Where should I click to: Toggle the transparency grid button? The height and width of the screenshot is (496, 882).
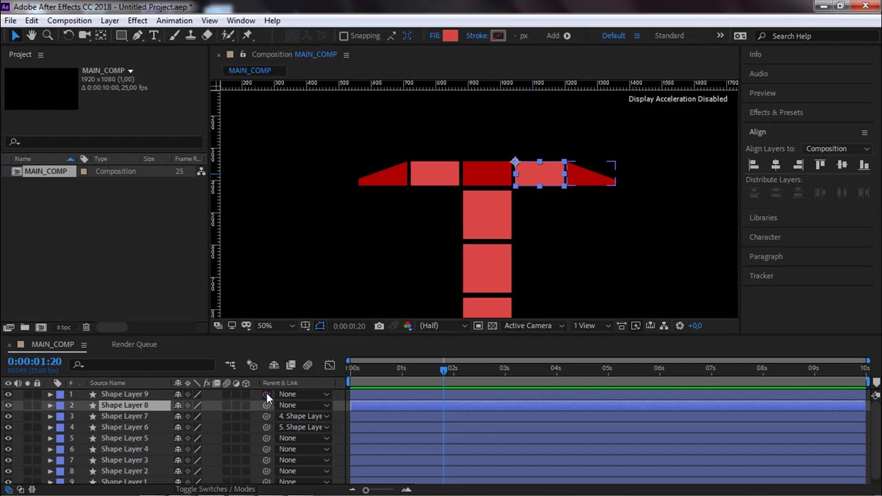click(492, 326)
